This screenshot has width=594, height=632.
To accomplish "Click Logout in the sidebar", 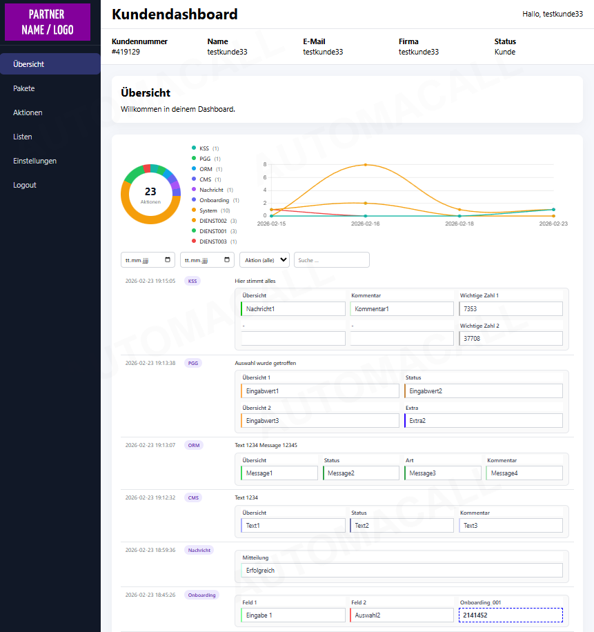I will tap(25, 185).
